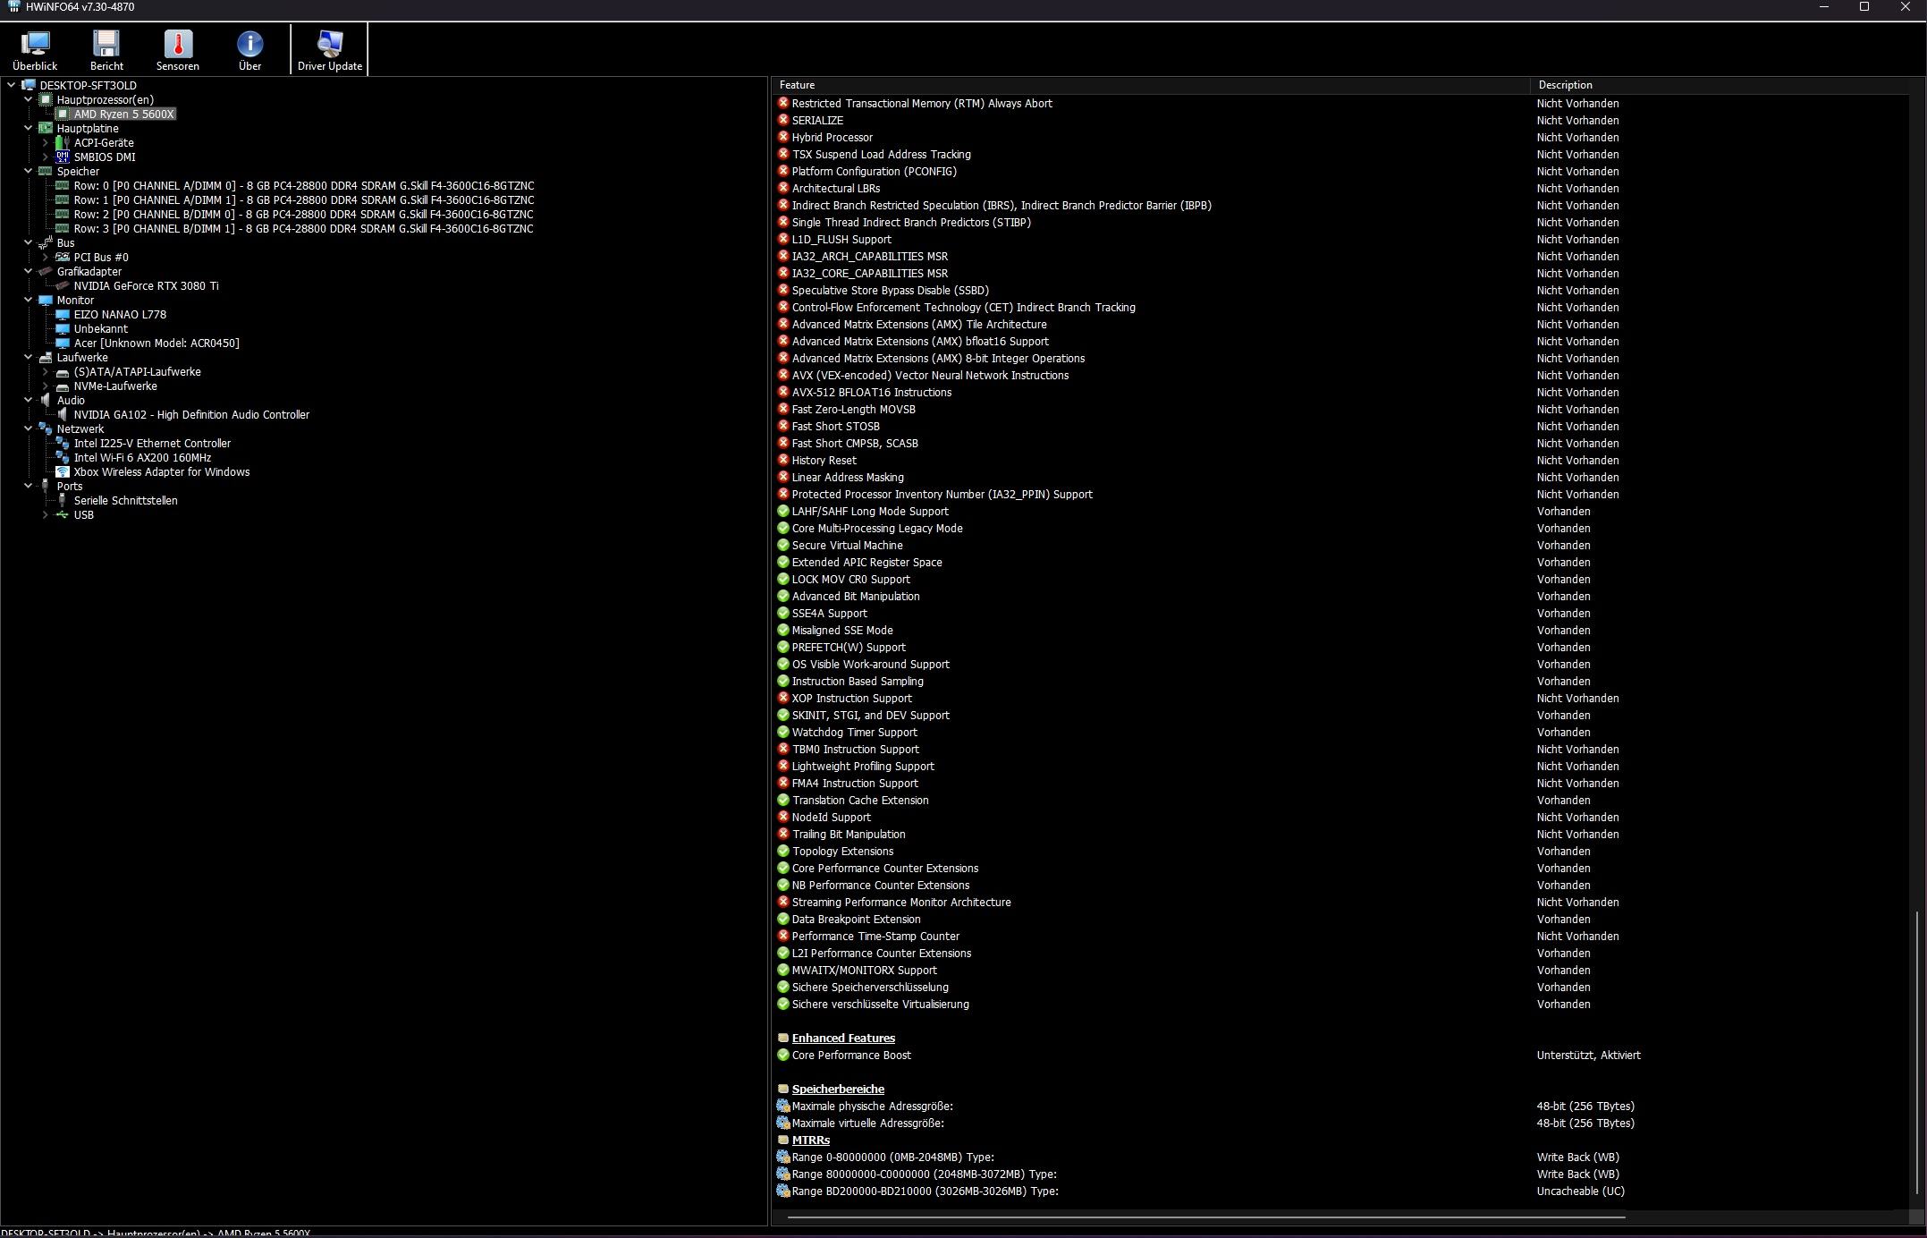Expand the USB ports node
Viewport: 1927px width, 1238px height.
pyautogui.click(x=45, y=515)
